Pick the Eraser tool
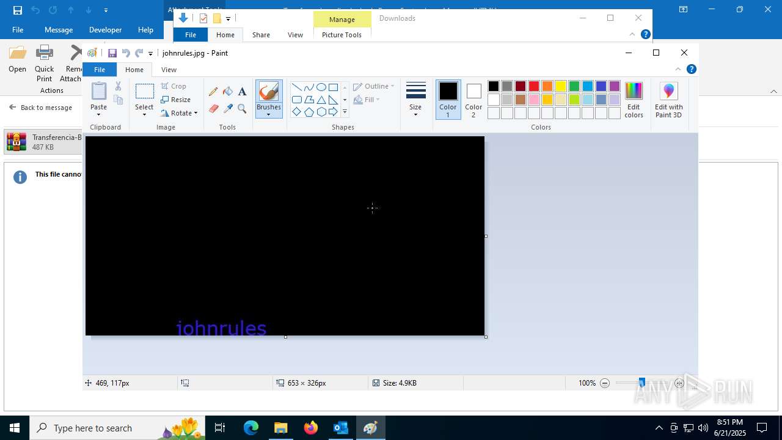The image size is (782, 440). tap(213, 109)
